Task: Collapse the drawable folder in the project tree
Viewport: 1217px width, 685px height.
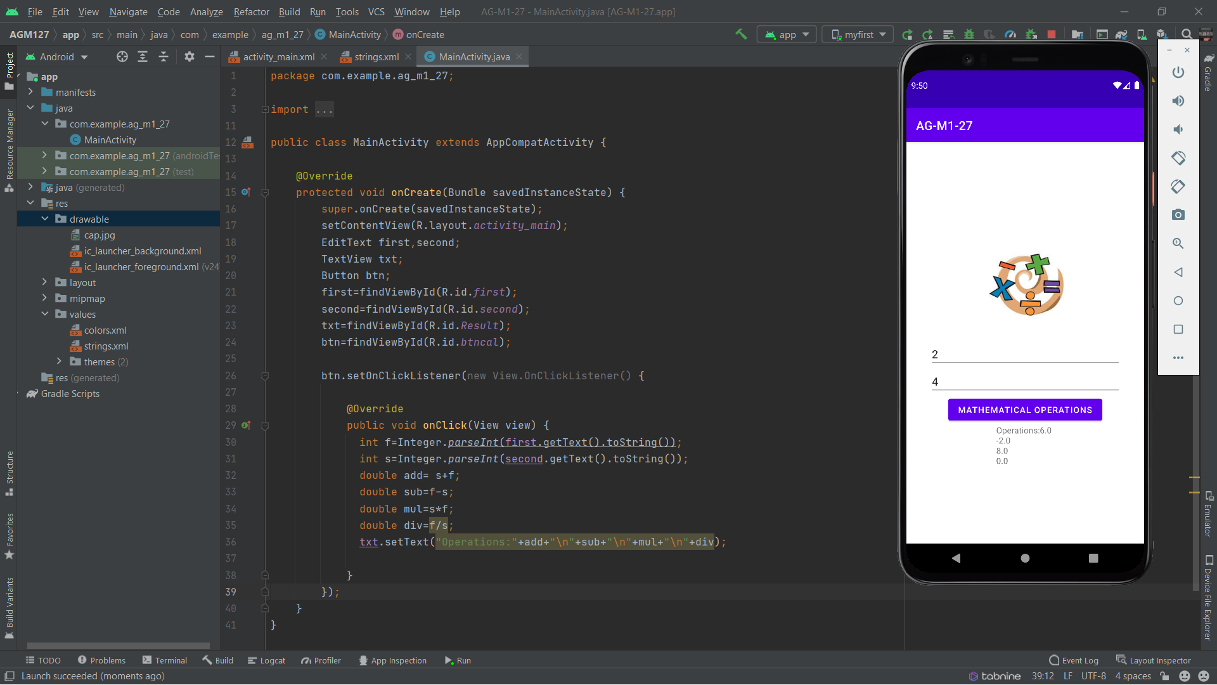Action: coord(45,219)
